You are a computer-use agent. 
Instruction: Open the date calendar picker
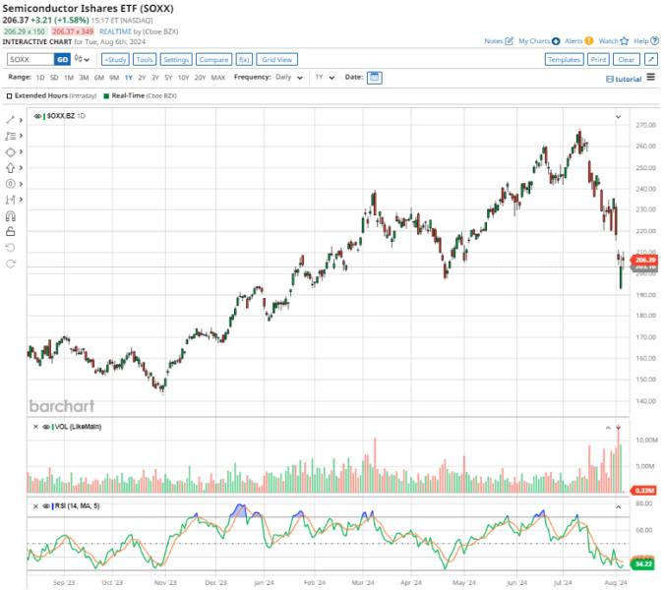(x=375, y=78)
